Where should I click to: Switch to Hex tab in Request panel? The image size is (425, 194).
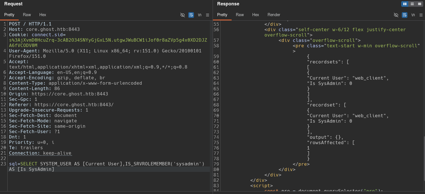pos(43,15)
